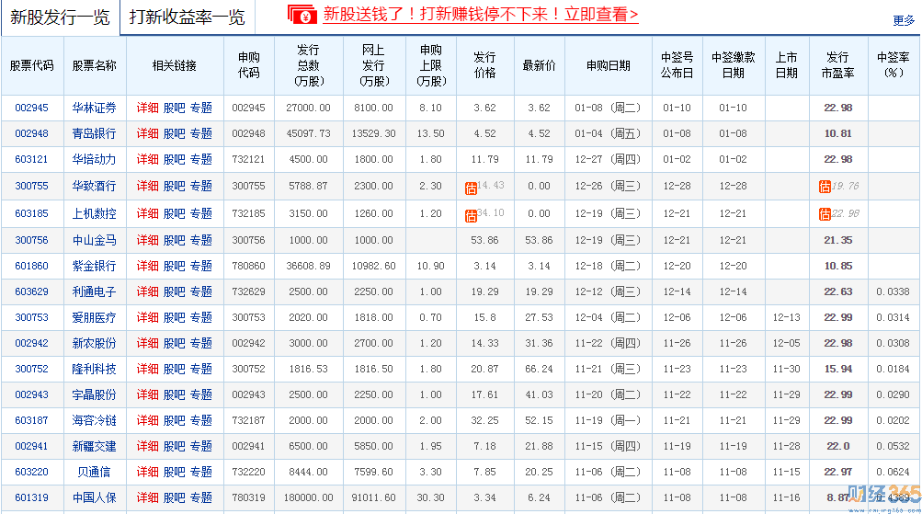Open 股吧 for 青岛银行
This screenshot has width=922, height=514.
tap(174, 133)
